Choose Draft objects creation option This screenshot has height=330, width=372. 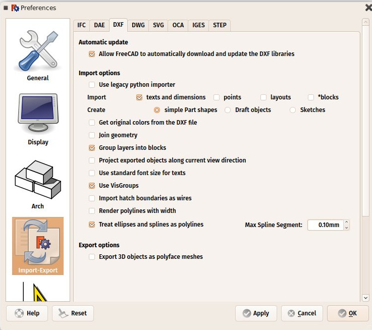[x=228, y=110]
